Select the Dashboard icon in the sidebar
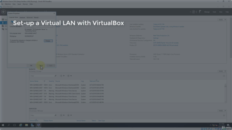The width and height of the screenshot is (232, 130). [3, 19]
